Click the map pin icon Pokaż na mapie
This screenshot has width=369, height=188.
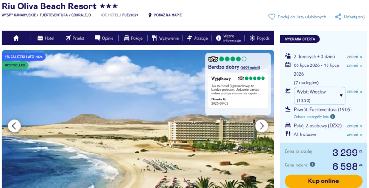click(x=150, y=15)
